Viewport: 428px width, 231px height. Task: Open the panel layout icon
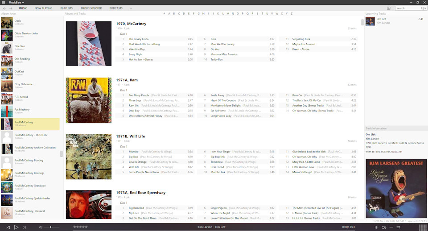pyautogui.click(x=389, y=8)
